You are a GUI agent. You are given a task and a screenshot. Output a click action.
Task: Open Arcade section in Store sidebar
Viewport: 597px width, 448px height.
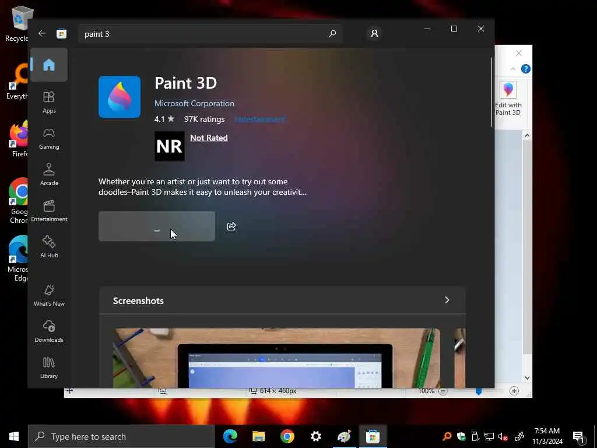[x=49, y=174]
